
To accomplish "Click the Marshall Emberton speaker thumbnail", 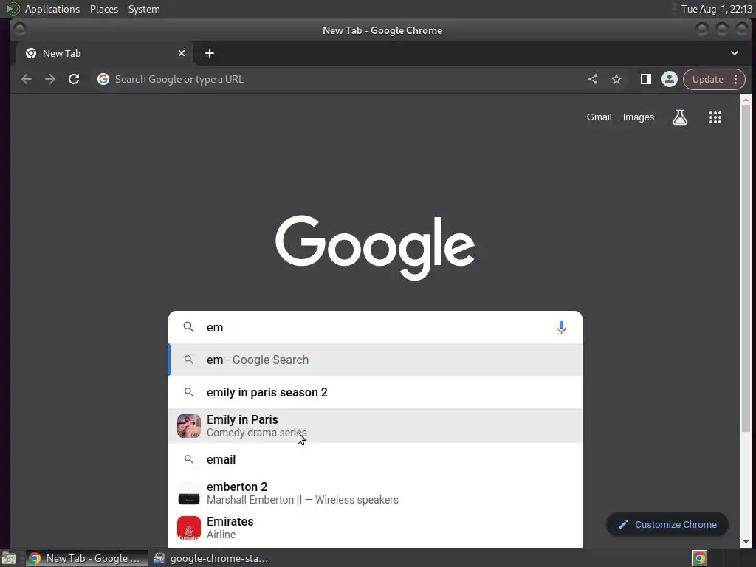I will [189, 492].
